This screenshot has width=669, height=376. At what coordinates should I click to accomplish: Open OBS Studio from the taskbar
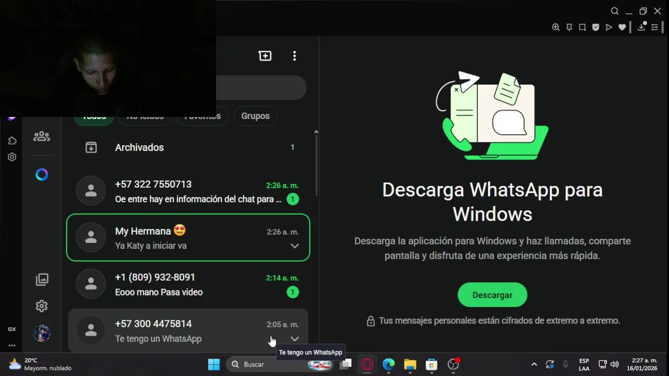tap(453, 365)
